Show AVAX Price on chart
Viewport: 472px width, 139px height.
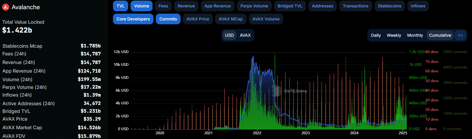(198, 19)
